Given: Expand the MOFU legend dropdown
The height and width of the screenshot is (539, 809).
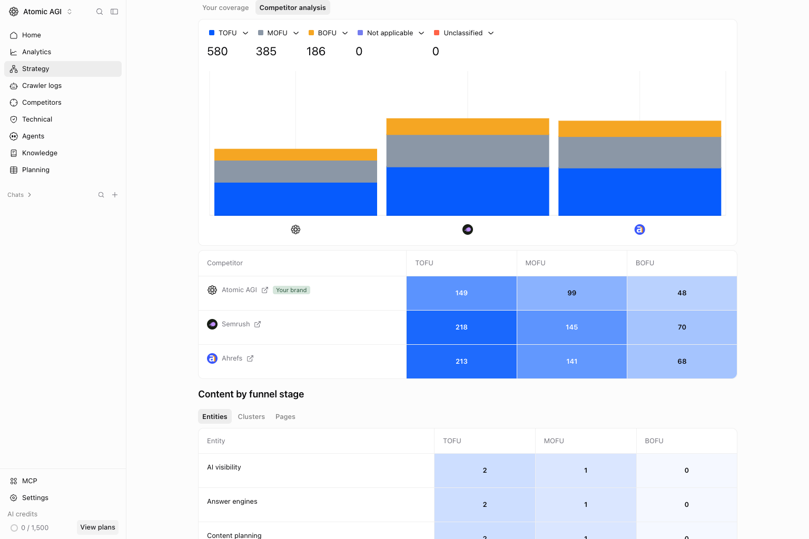Looking at the screenshot, I should click(296, 33).
